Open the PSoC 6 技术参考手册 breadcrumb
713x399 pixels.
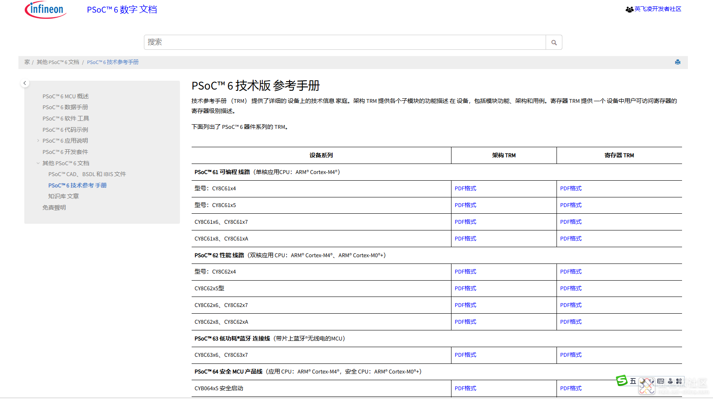click(x=113, y=62)
